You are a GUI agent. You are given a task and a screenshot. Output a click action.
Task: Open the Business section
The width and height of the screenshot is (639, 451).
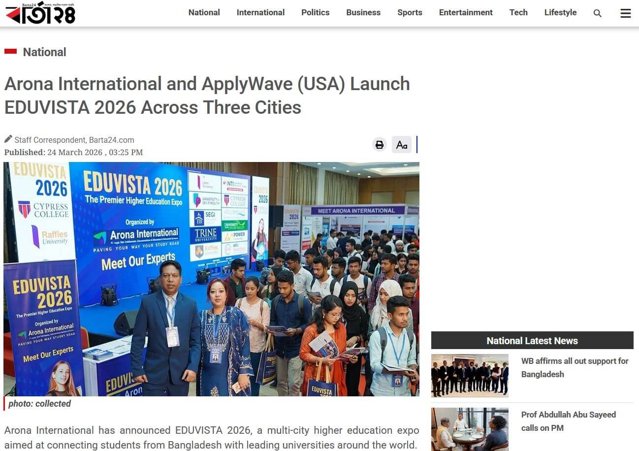pos(363,13)
